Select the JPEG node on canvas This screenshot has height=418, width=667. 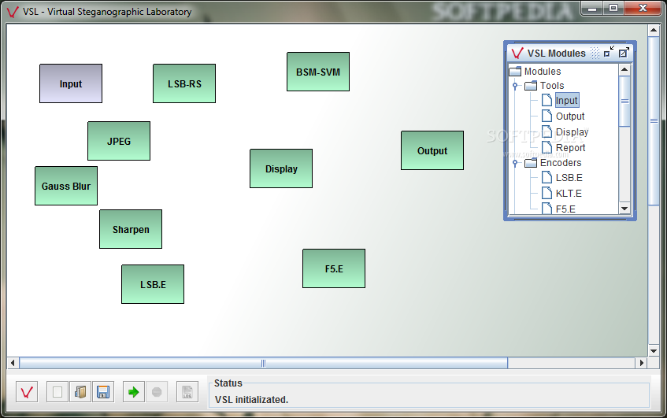[119, 141]
